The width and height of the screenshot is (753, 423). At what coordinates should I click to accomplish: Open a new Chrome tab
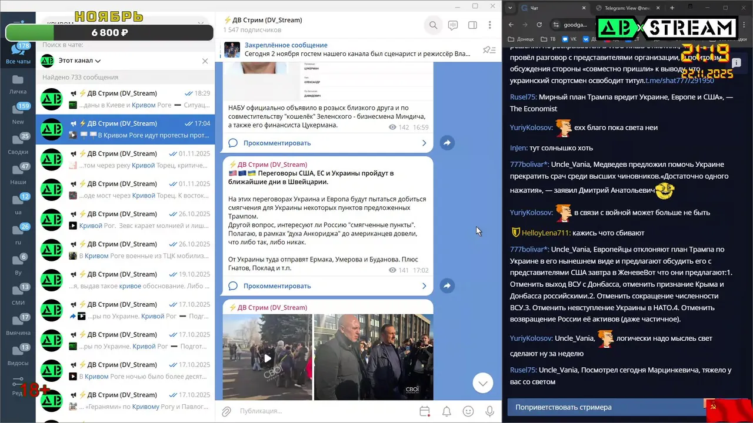pyautogui.click(x=672, y=8)
